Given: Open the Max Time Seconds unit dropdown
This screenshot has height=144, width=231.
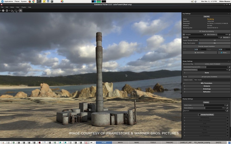Looking at the screenshot, I should (x=226, y=37).
